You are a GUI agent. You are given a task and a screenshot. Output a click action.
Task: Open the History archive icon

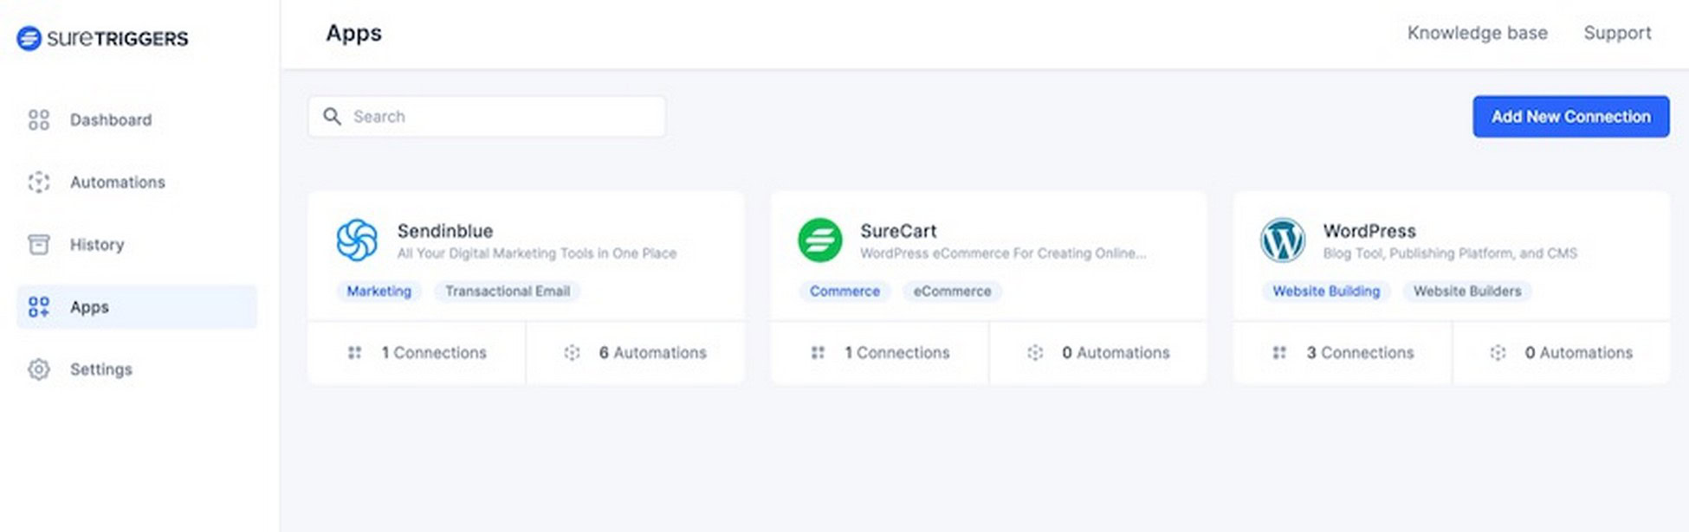(39, 244)
